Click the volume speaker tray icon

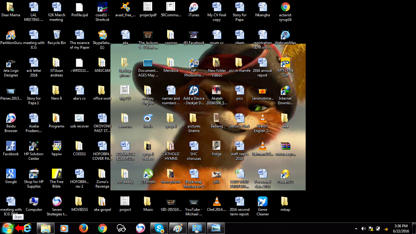[363, 229]
